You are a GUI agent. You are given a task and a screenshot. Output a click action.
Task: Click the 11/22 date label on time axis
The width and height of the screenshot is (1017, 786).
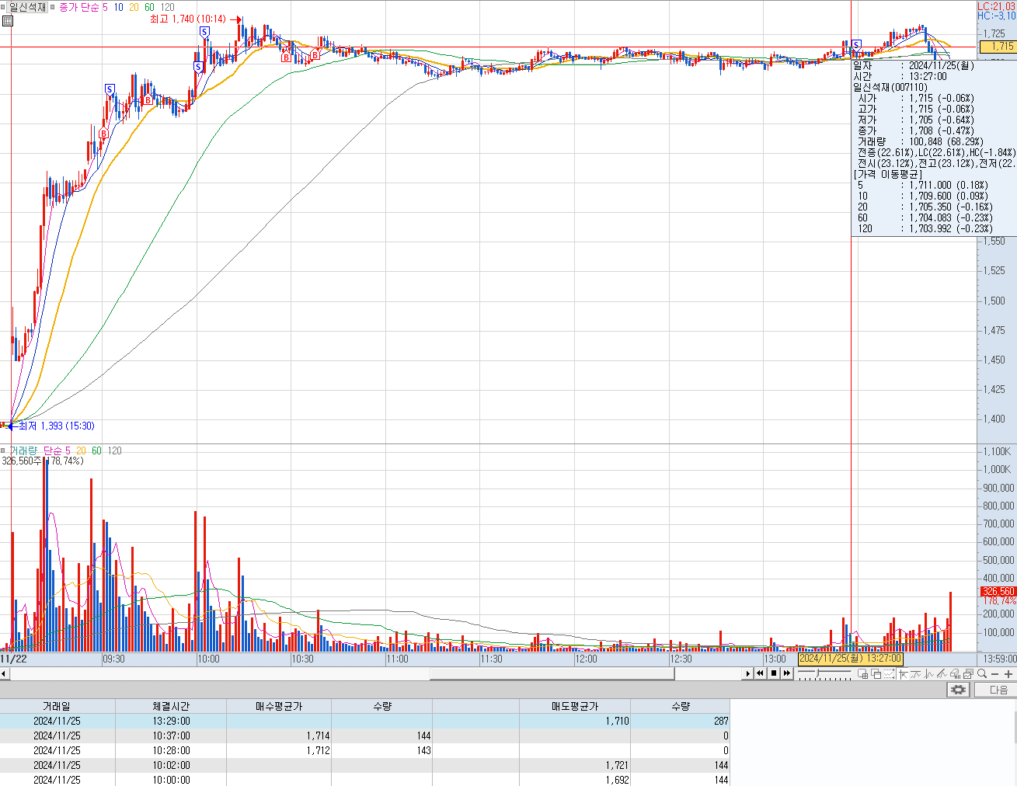13,659
